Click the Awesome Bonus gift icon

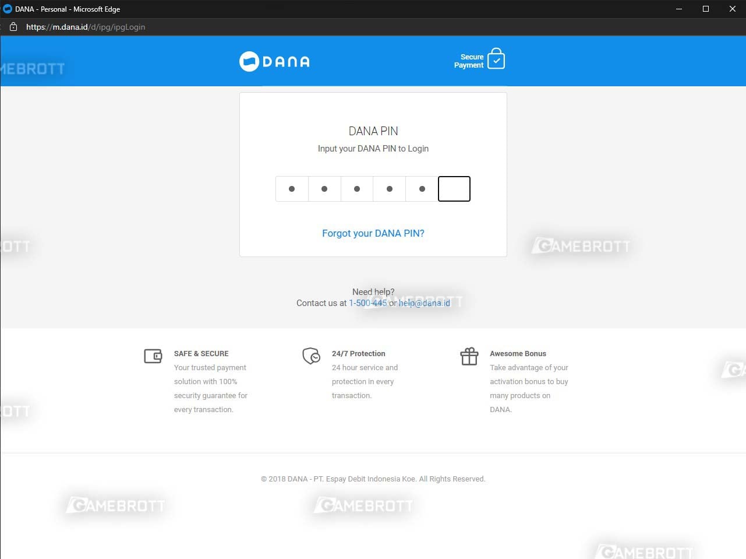[x=469, y=356]
